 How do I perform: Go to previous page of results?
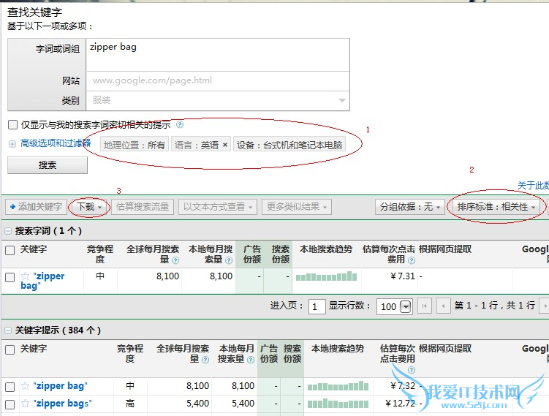click(443, 306)
